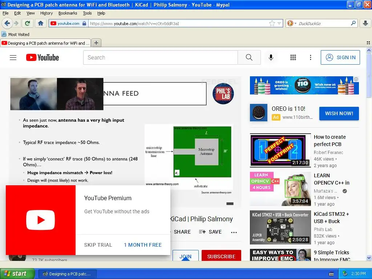The image size is (372, 279).
Task: Click SAVE to playlist button
Action: point(210,232)
